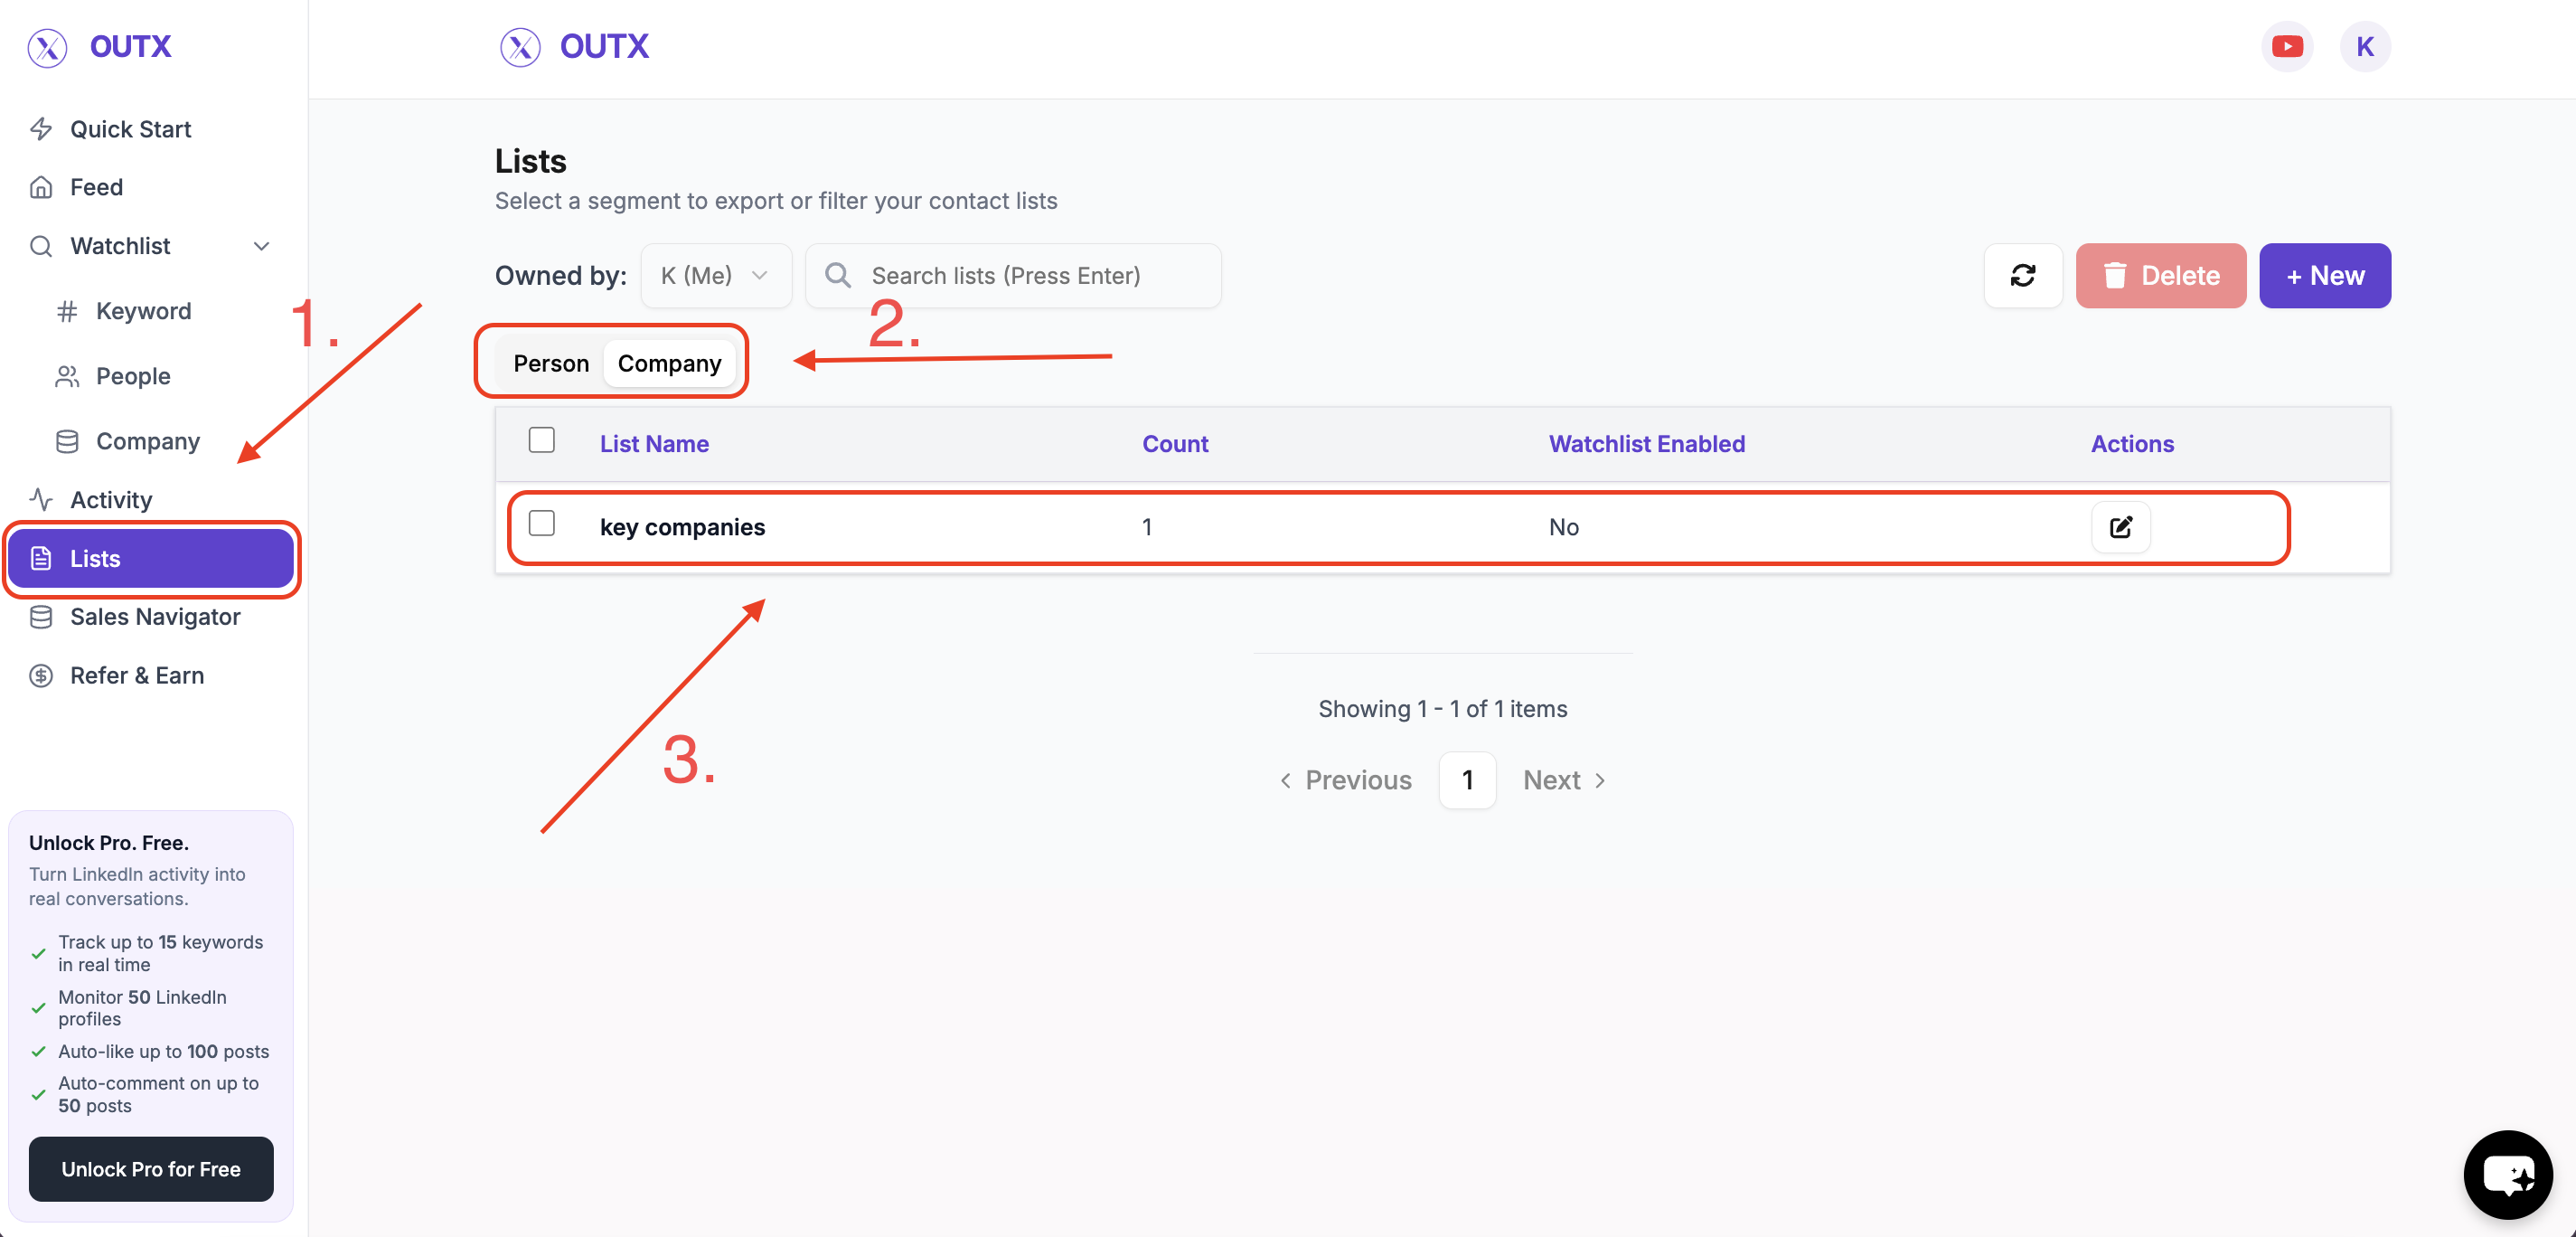Open Quick Start in sidebar

pyautogui.click(x=130, y=129)
